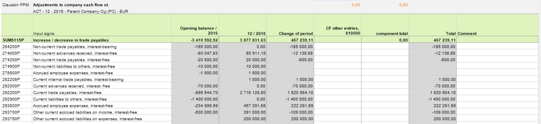The image size is (541, 124).
Task: Click '12 / 2016' column header
Action: (257, 33)
